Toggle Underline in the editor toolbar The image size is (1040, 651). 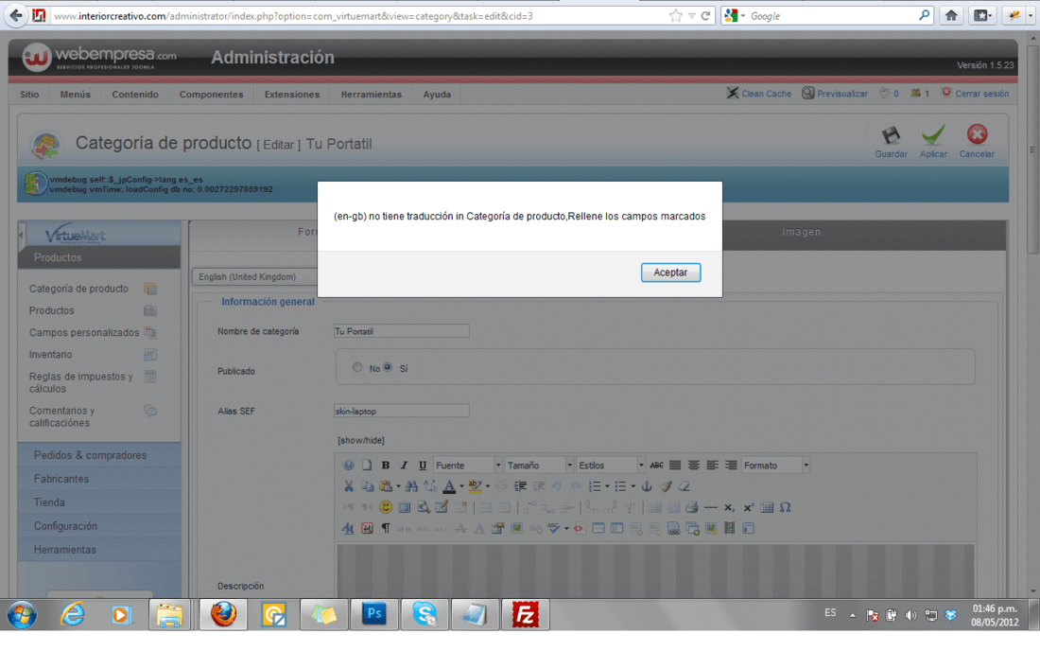(423, 466)
